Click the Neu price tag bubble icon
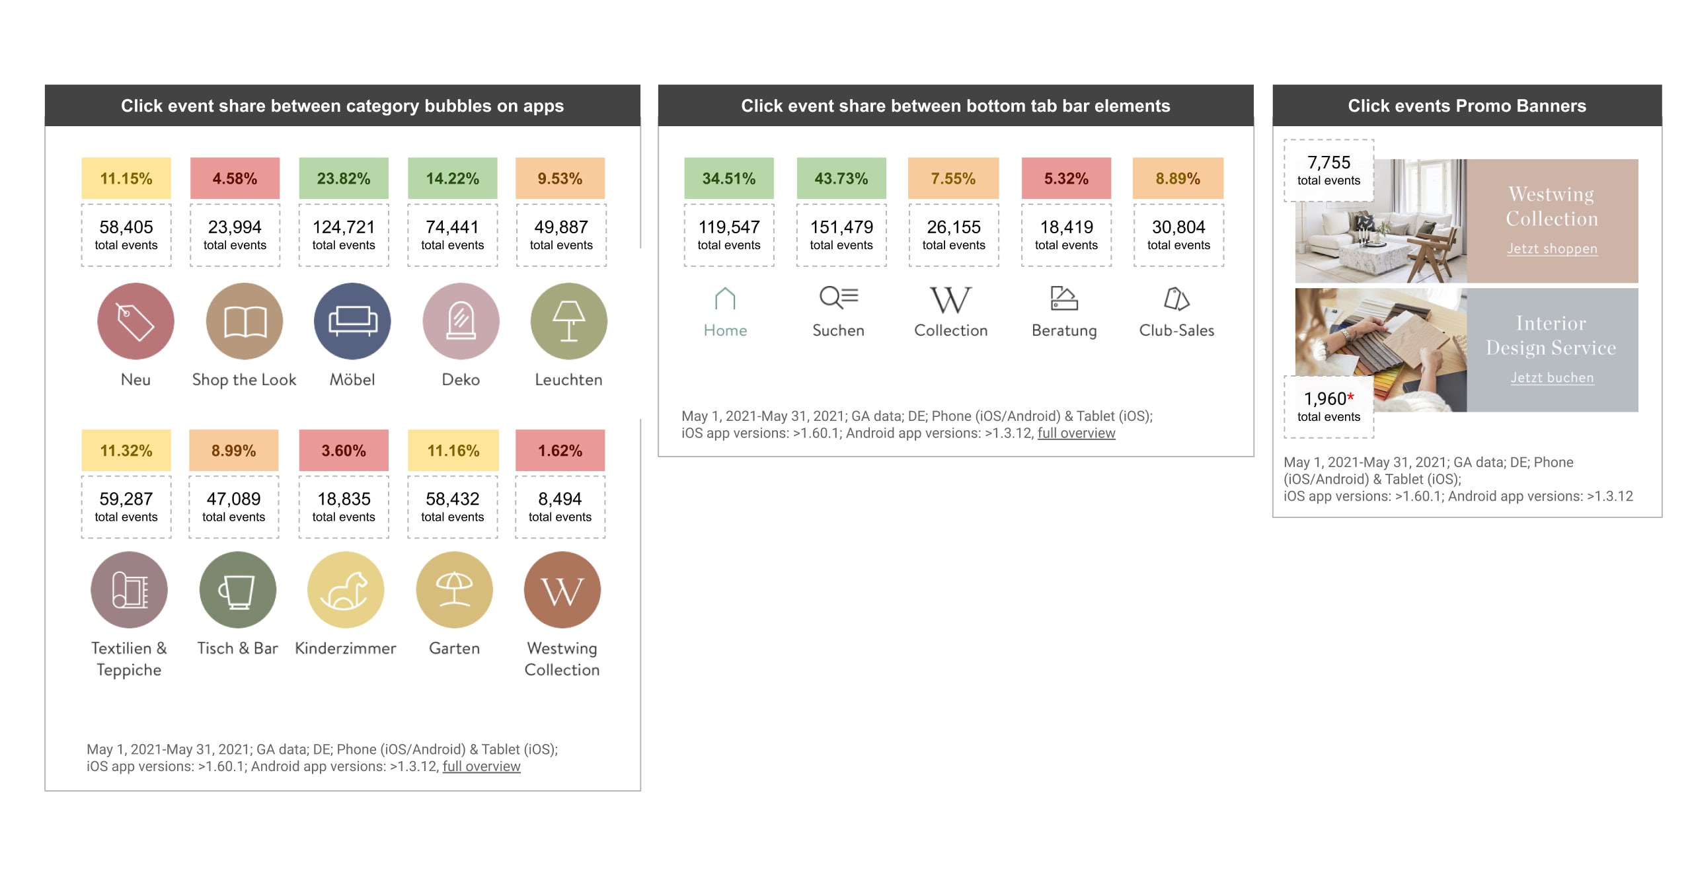 pos(135,322)
